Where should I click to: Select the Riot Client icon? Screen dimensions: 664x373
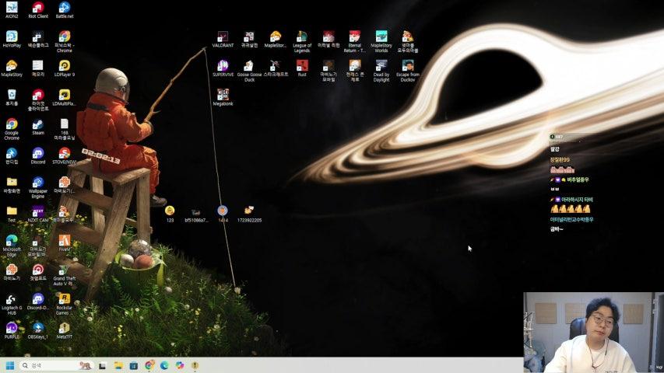(37, 9)
